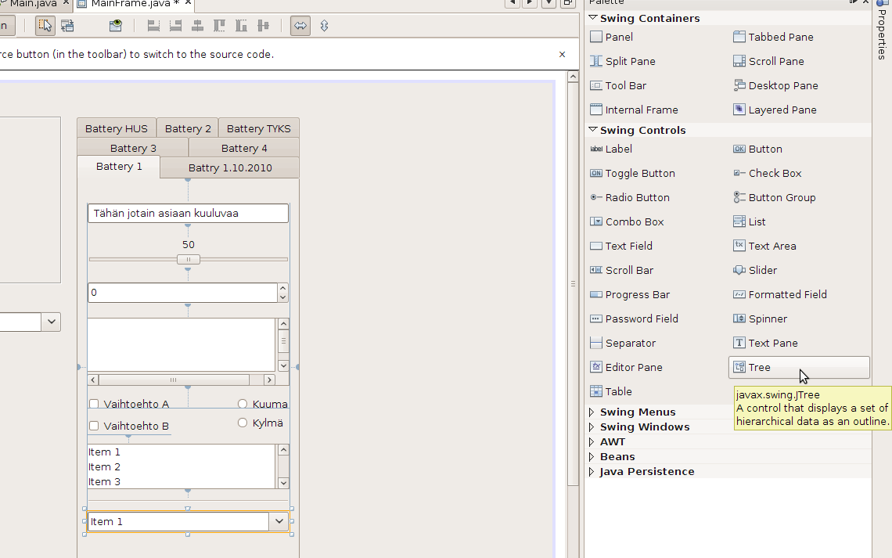892x558 pixels.
Task: Activate the Selection Mode tool
Action: click(45, 26)
